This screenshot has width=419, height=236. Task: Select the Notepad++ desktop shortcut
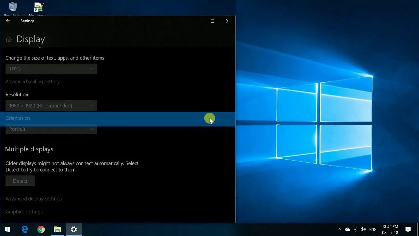39,9
